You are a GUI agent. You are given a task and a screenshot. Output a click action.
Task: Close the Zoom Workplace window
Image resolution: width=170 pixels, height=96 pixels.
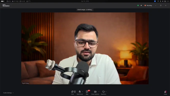pyautogui.click(x=166, y=6)
